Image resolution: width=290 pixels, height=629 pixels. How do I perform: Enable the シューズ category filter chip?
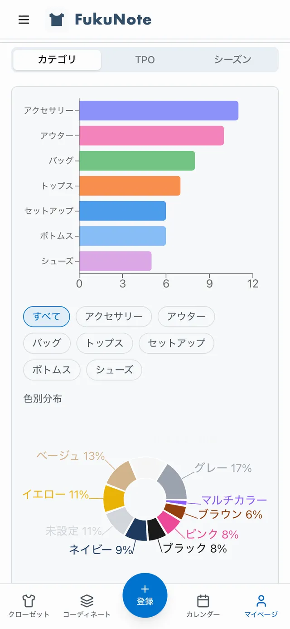tap(114, 370)
